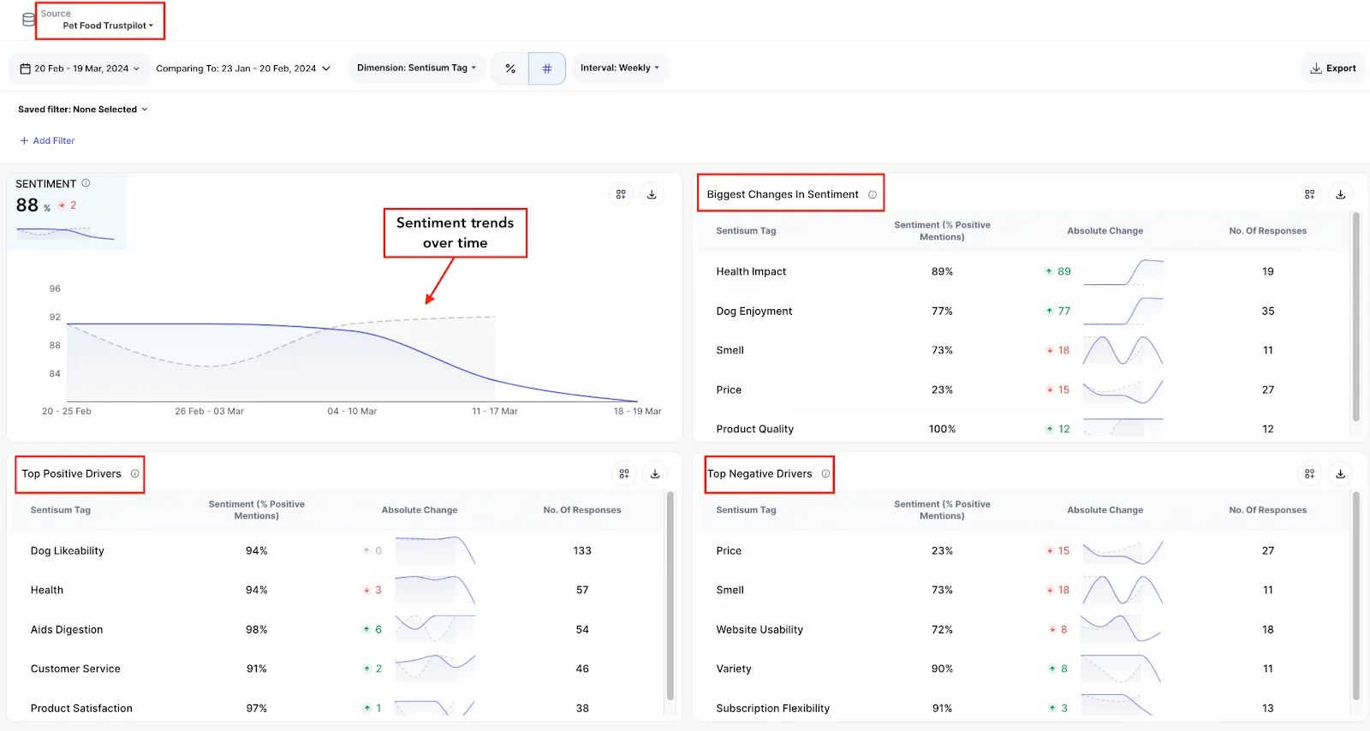
Task: Open the Dimension: Sentisum Tag dropdown
Action: pyautogui.click(x=417, y=68)
